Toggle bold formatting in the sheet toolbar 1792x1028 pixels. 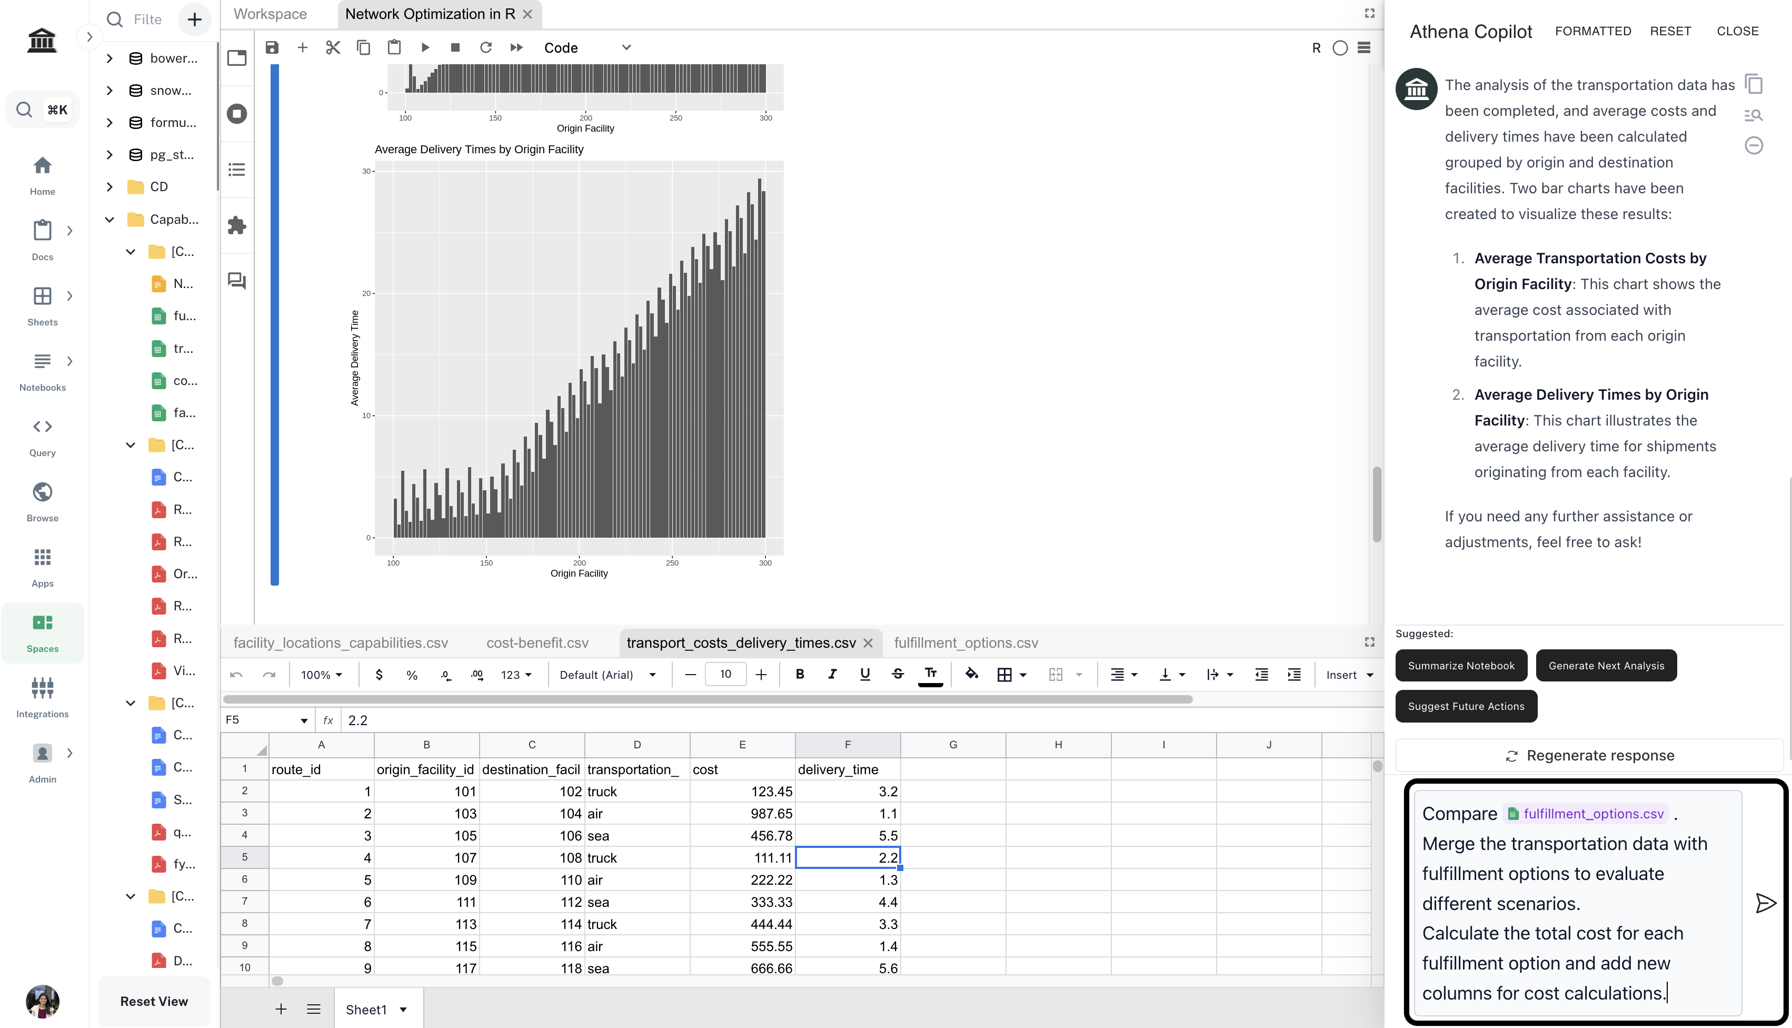800,674
